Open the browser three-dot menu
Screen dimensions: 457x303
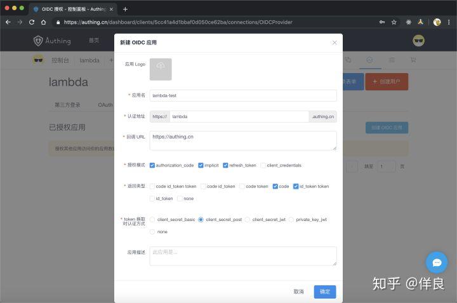(x=449, y=22)
